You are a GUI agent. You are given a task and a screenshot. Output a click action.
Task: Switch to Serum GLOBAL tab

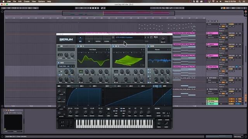click(107, 41)
